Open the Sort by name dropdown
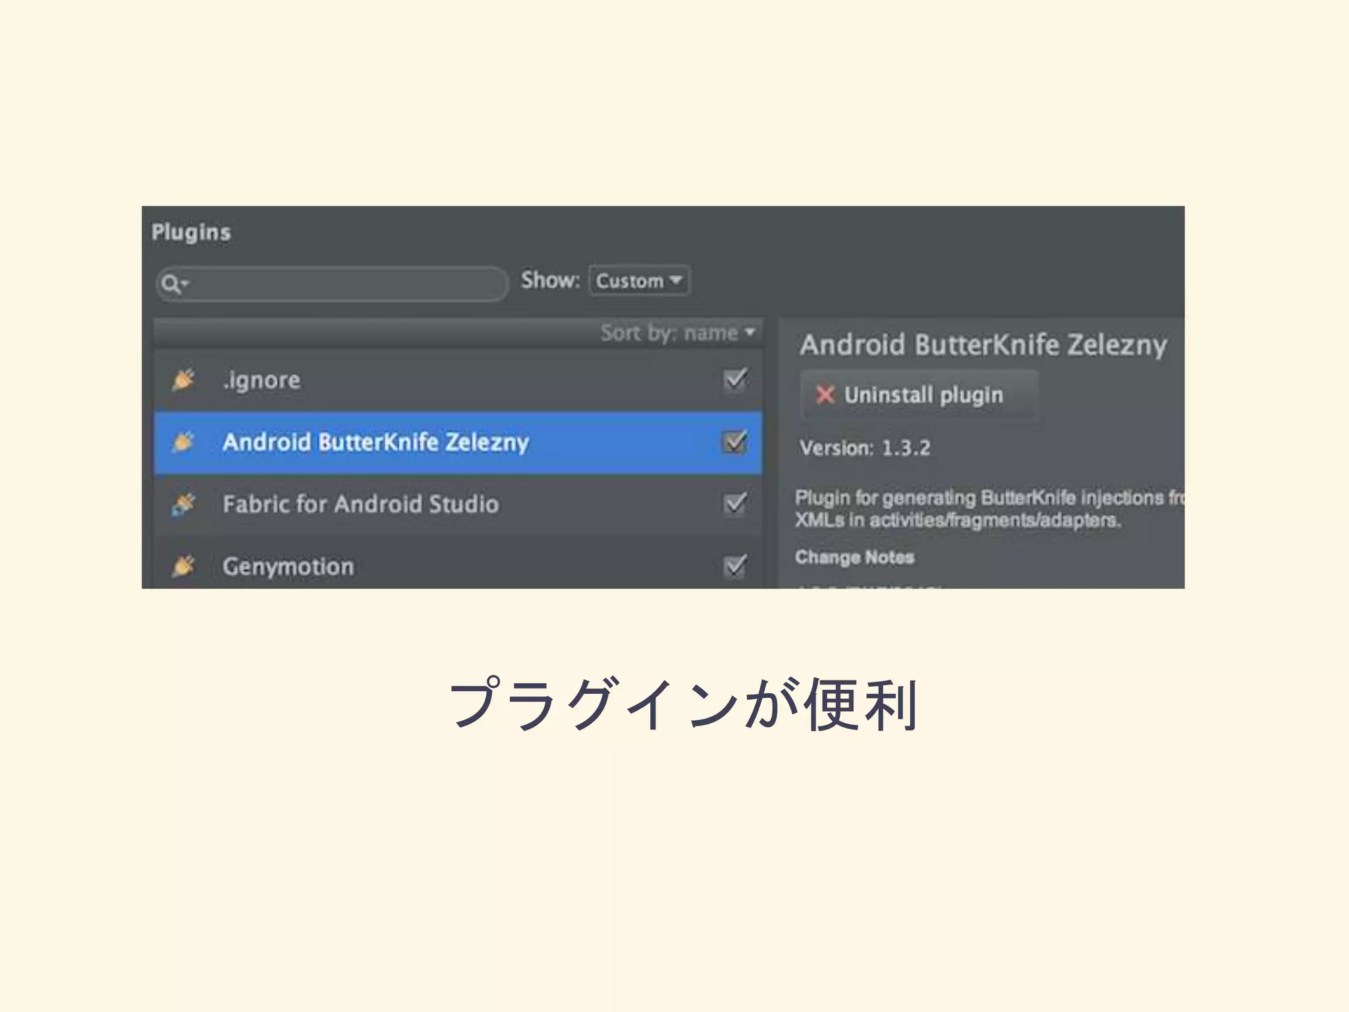This screenshot has height=1012, width=1349. click(677, 333)
